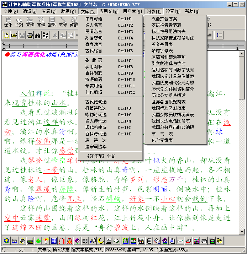The image size is (247, 254).
Task: Click the 插入状态 status bar indicator
Action: (x=61, y=250)
